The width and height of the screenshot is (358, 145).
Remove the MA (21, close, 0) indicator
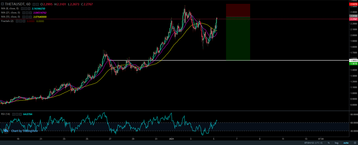pyautogui.click(x=30, y=13)
